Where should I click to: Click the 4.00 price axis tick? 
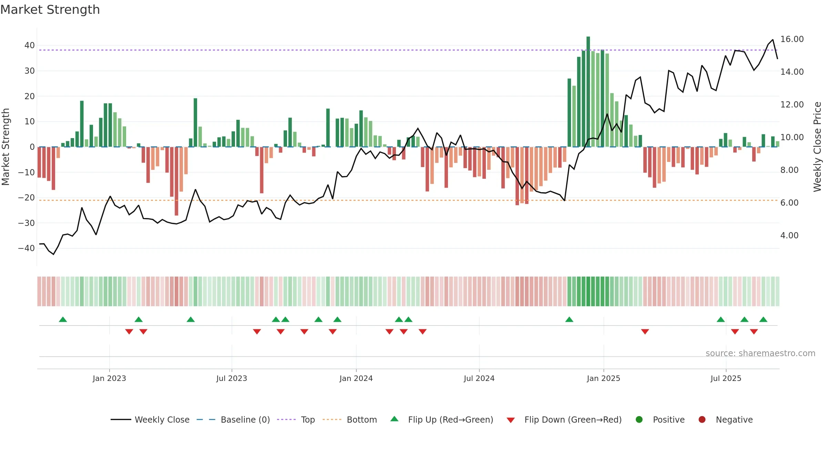tap(789, 236)
